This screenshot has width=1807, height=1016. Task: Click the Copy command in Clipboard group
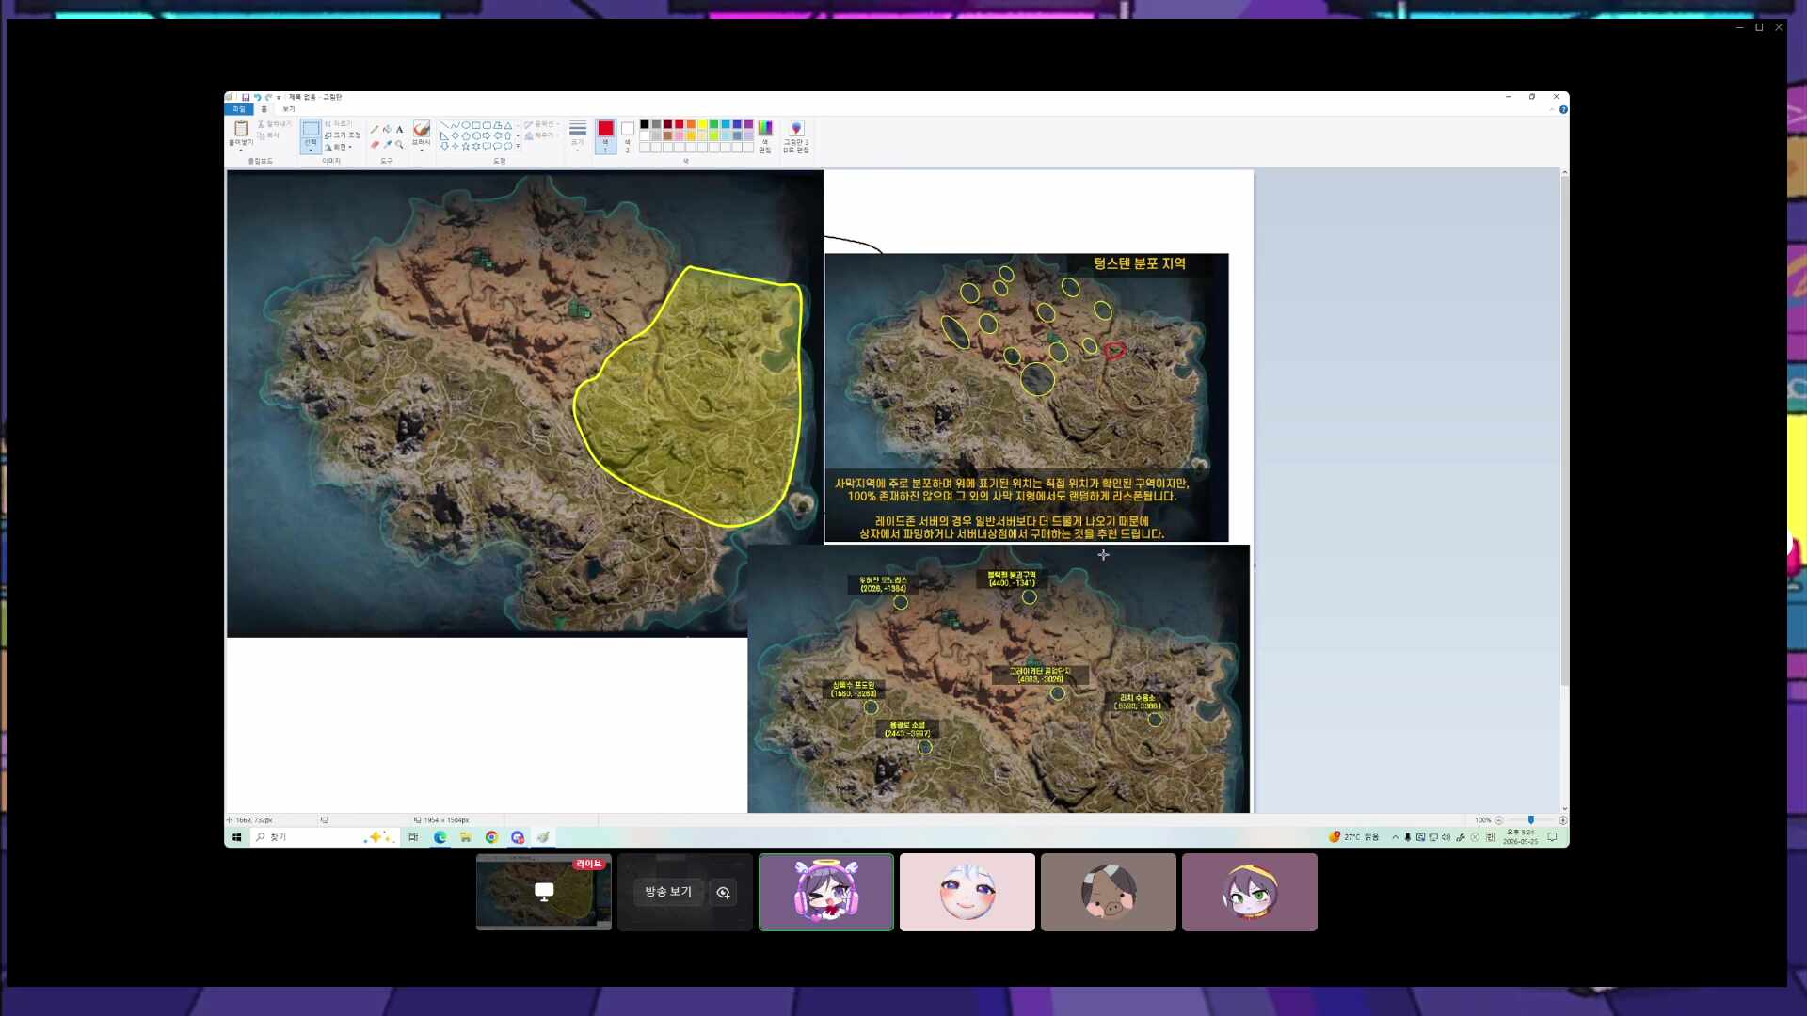point(269,135)
